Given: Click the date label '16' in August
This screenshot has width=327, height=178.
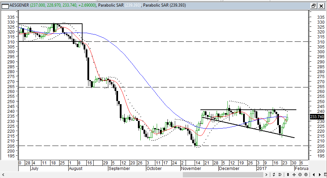Looking at the screenshot, I should (x=89, y=163).
